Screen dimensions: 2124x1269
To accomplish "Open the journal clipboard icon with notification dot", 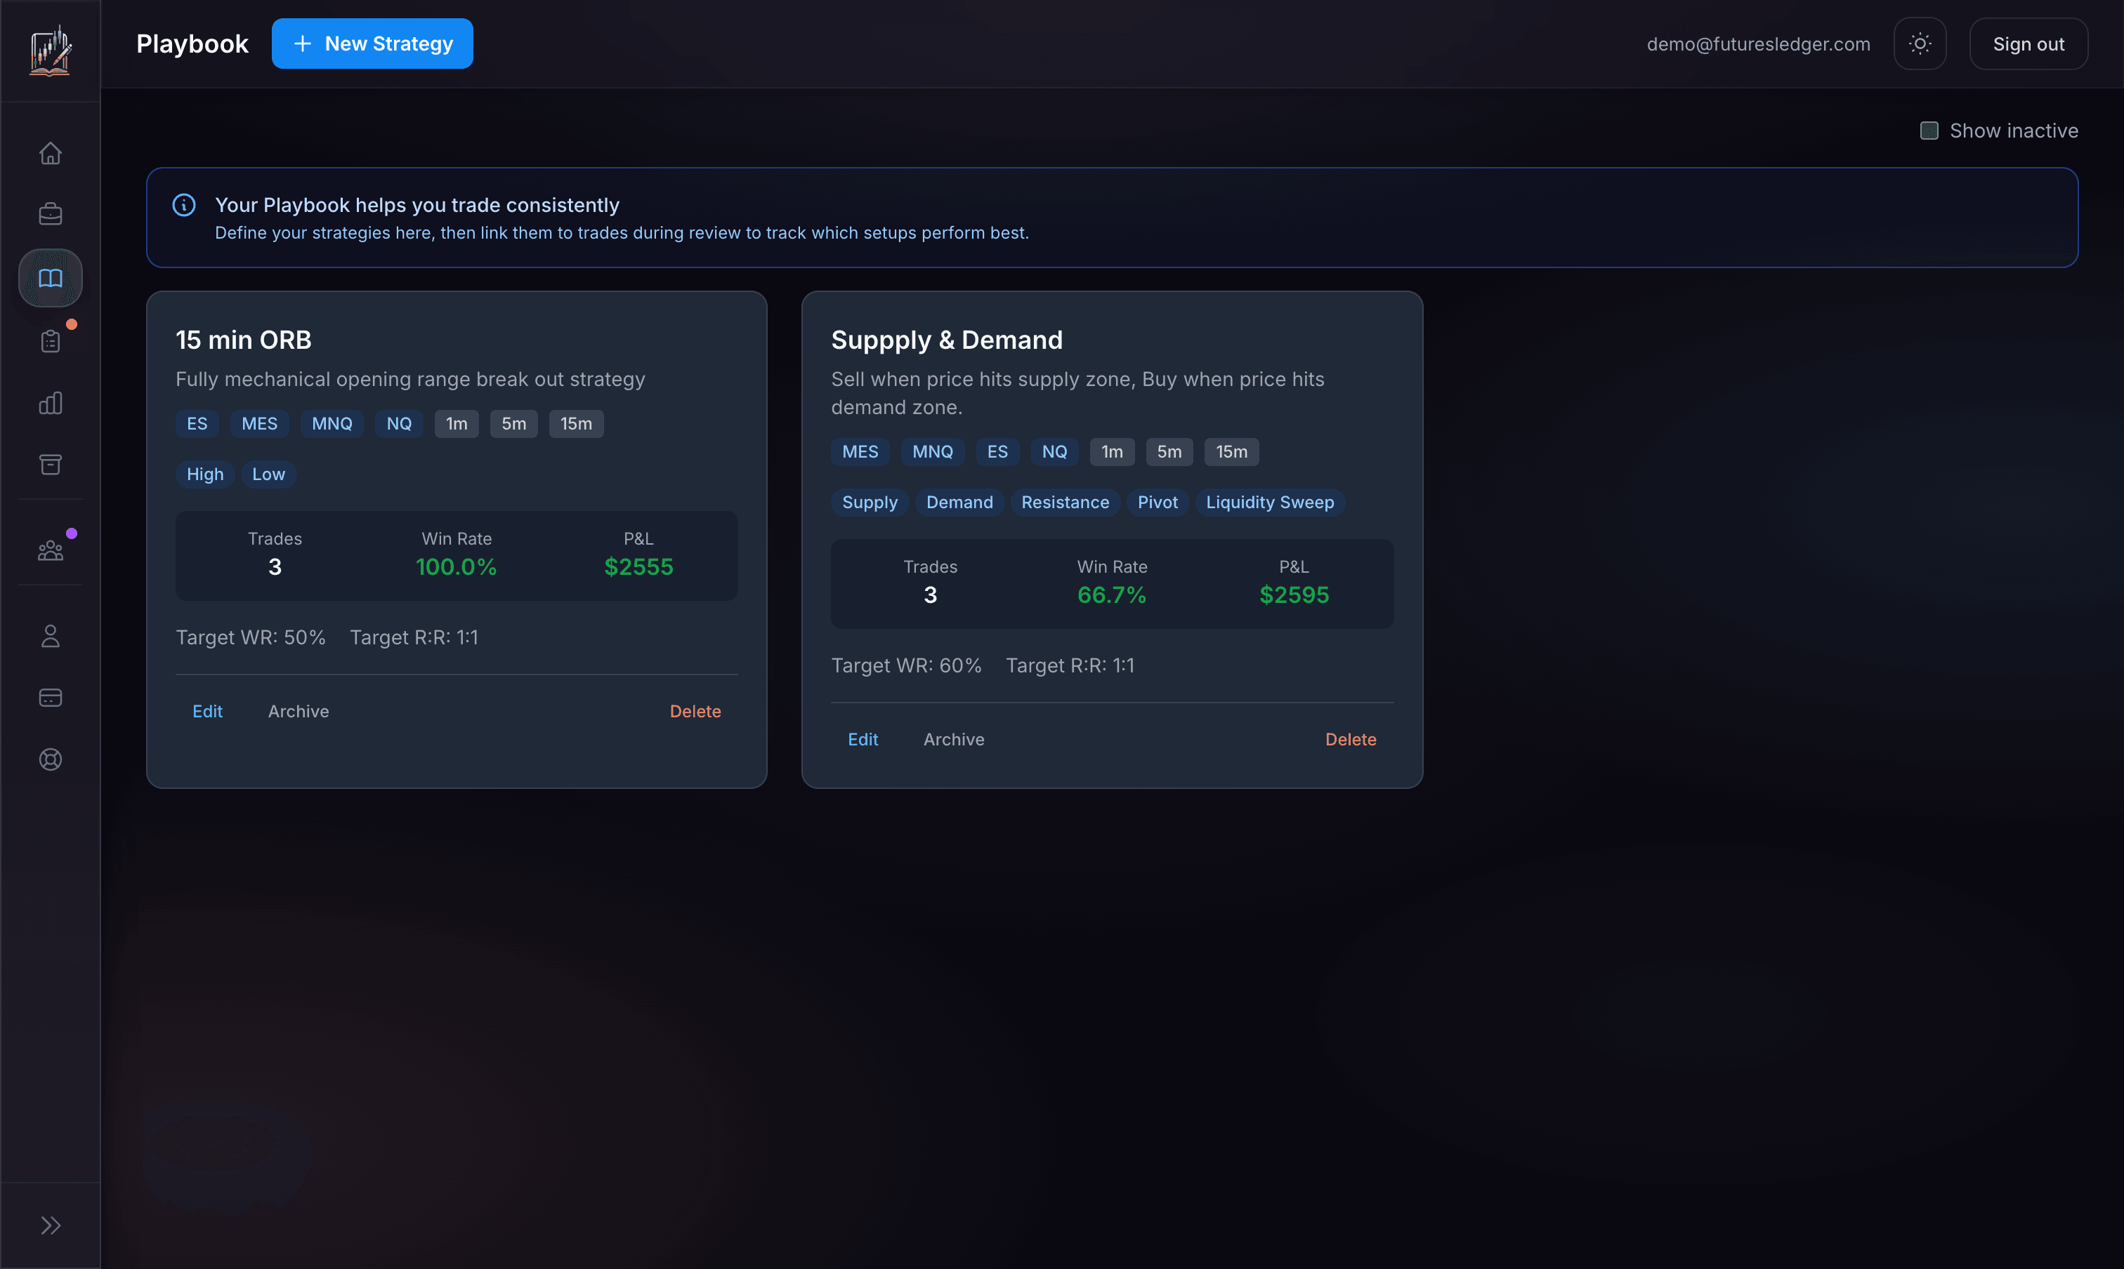I will tap(51, 340).
